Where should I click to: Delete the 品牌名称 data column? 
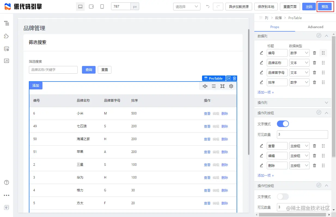pos(314,63)
